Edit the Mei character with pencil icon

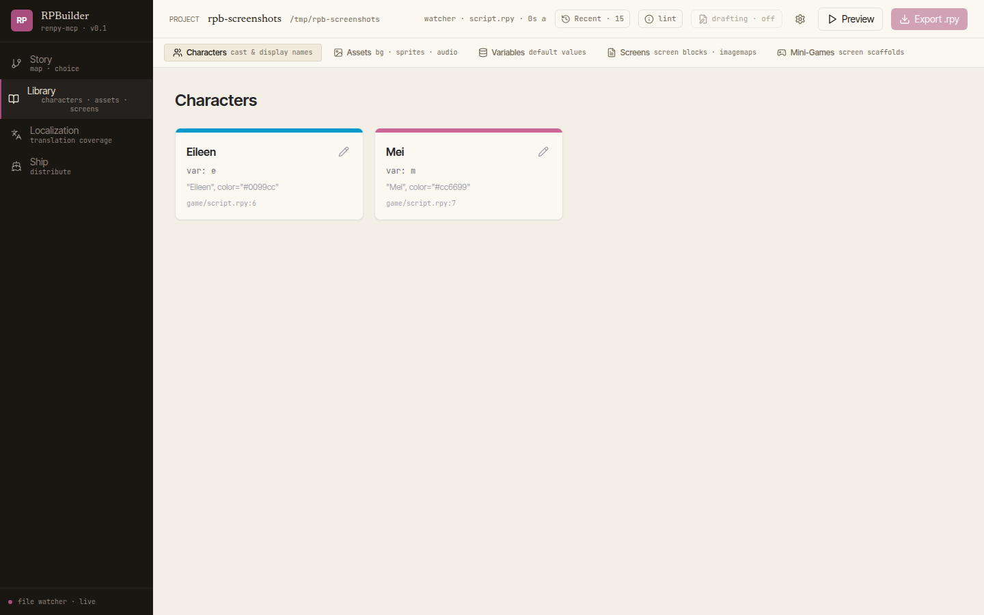543,152
